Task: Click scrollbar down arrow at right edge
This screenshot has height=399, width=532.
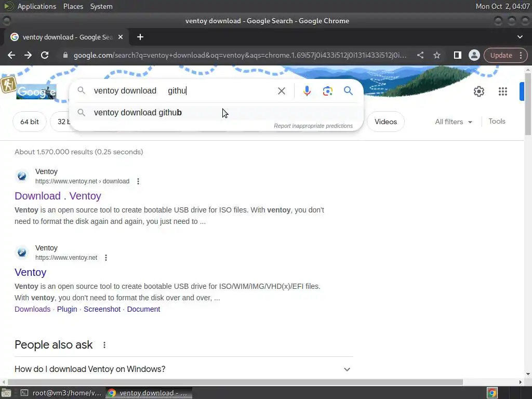Action: pos(528,374)
